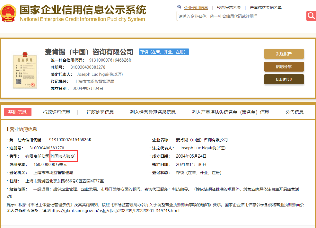Select the 经营异常名录 search category
Screen dimensions: 316x228
pyautogui.click(x=229, y=8)
